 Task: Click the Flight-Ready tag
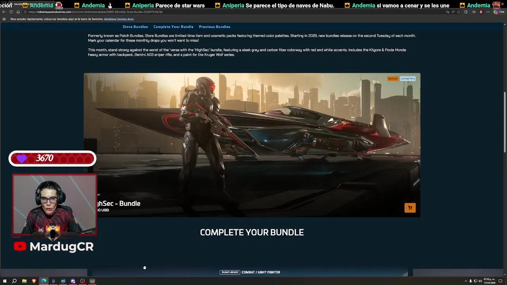click(x=230, y=272)
